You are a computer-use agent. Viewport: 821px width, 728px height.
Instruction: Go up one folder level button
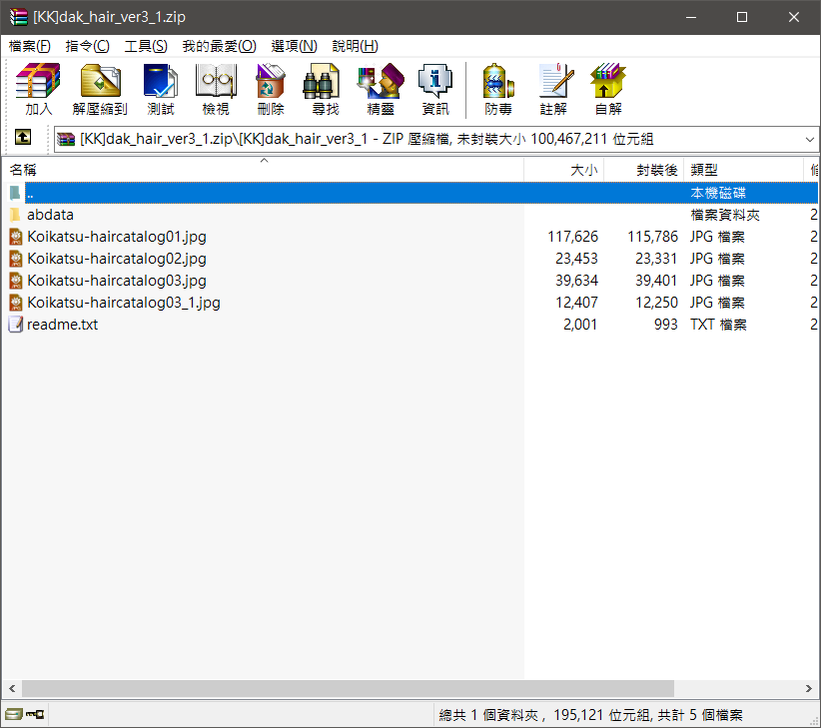coord(22,139)
